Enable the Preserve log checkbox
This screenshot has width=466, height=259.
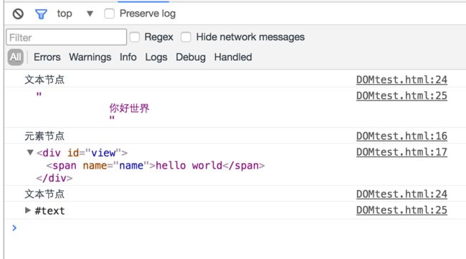(x=109, y=14)
